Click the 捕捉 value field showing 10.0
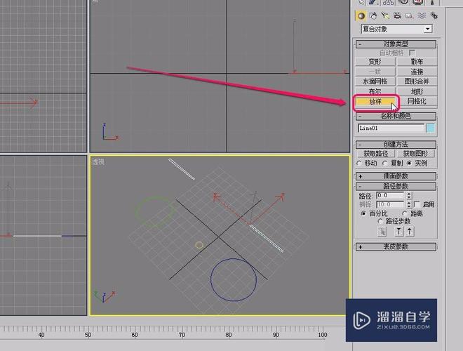463x351 pixels. coord(390,204)
